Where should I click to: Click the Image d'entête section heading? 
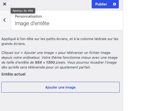(x=32, y=23)
